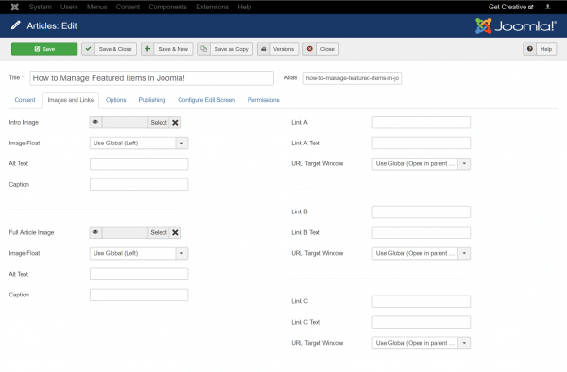This screenshot has height=372, width=567.
Task: Open the Full Article Image Float dropdown
Action: pyautogui.click(x=139, y=253)
